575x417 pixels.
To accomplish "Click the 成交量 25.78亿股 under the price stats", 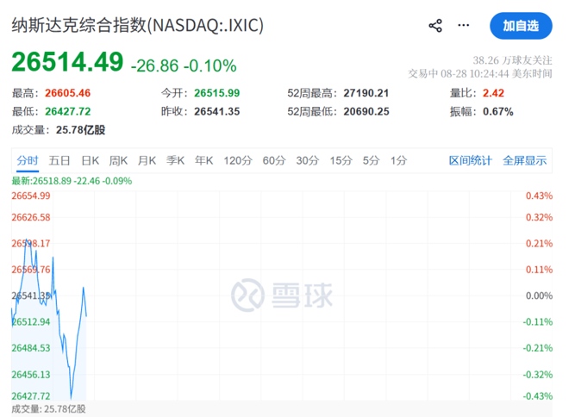I will click(x=59, y=130).
